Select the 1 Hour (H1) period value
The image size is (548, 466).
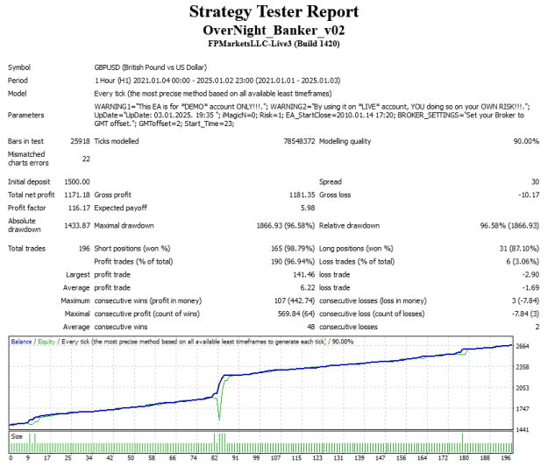(217, 81)
